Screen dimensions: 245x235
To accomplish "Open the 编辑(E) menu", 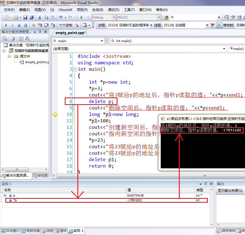I will (24, 10).
